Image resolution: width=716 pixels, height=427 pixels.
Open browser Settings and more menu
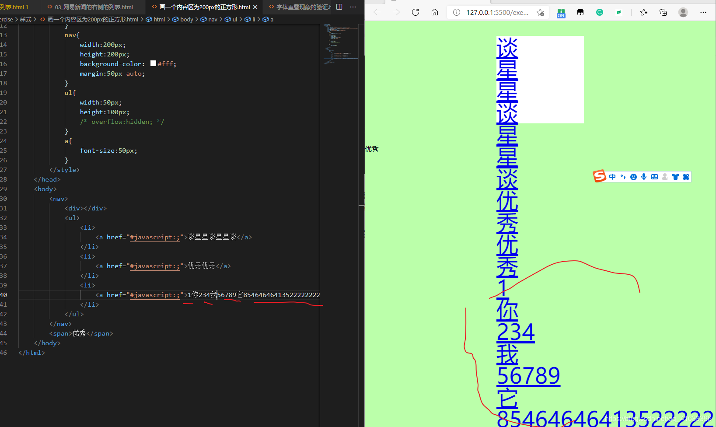pos(703,12)
